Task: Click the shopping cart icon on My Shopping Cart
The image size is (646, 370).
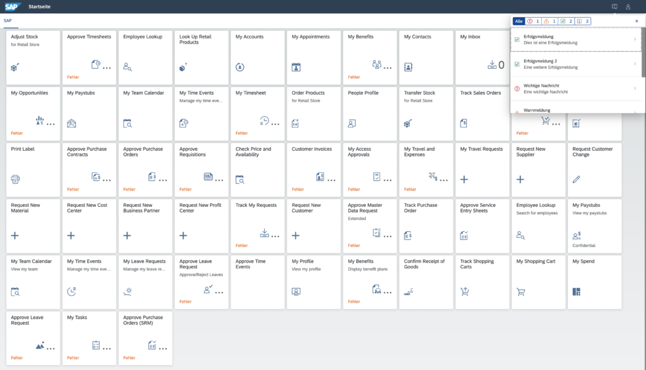Action: point(520,292)
